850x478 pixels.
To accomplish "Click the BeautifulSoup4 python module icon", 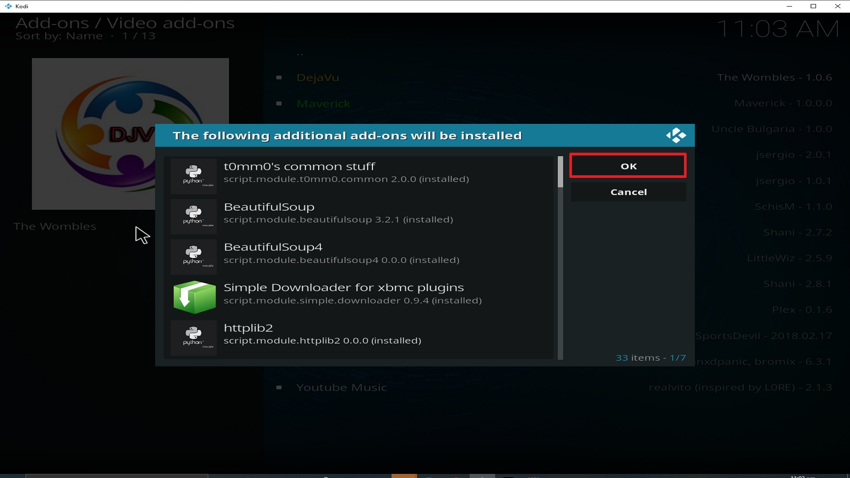I will coord(193,257).
